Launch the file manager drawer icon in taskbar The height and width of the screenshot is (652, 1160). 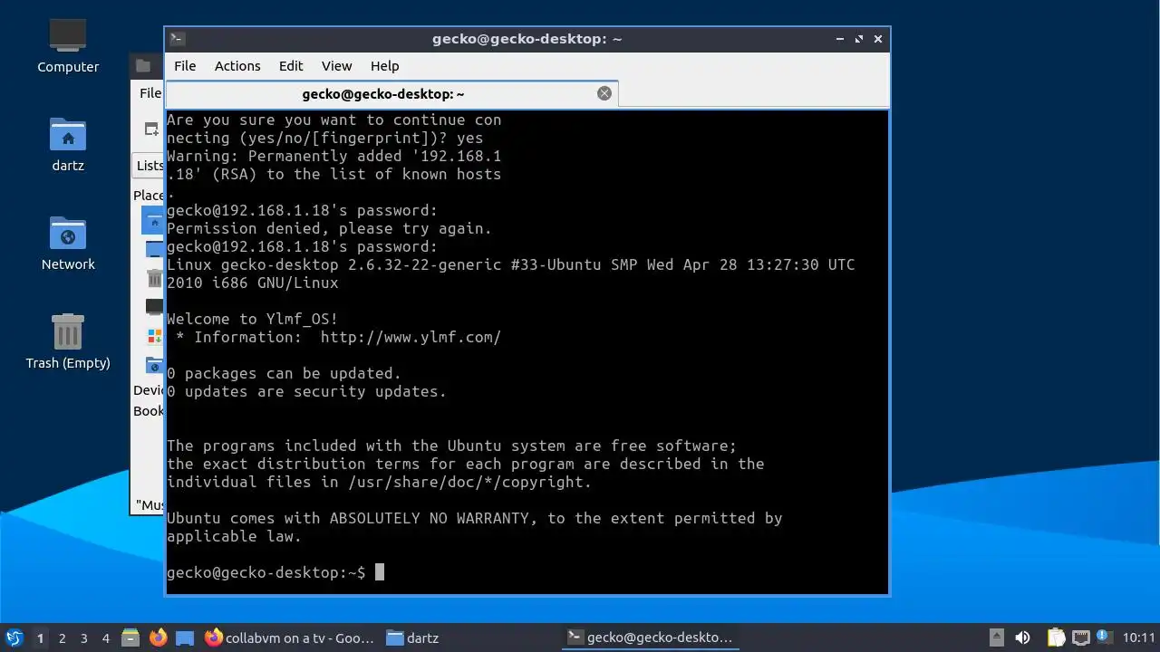click(130, 638)
